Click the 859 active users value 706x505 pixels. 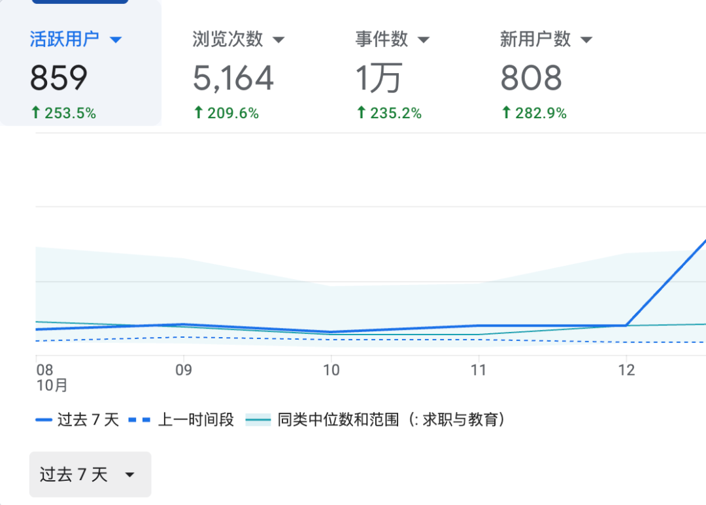click(x=59, y=78)
